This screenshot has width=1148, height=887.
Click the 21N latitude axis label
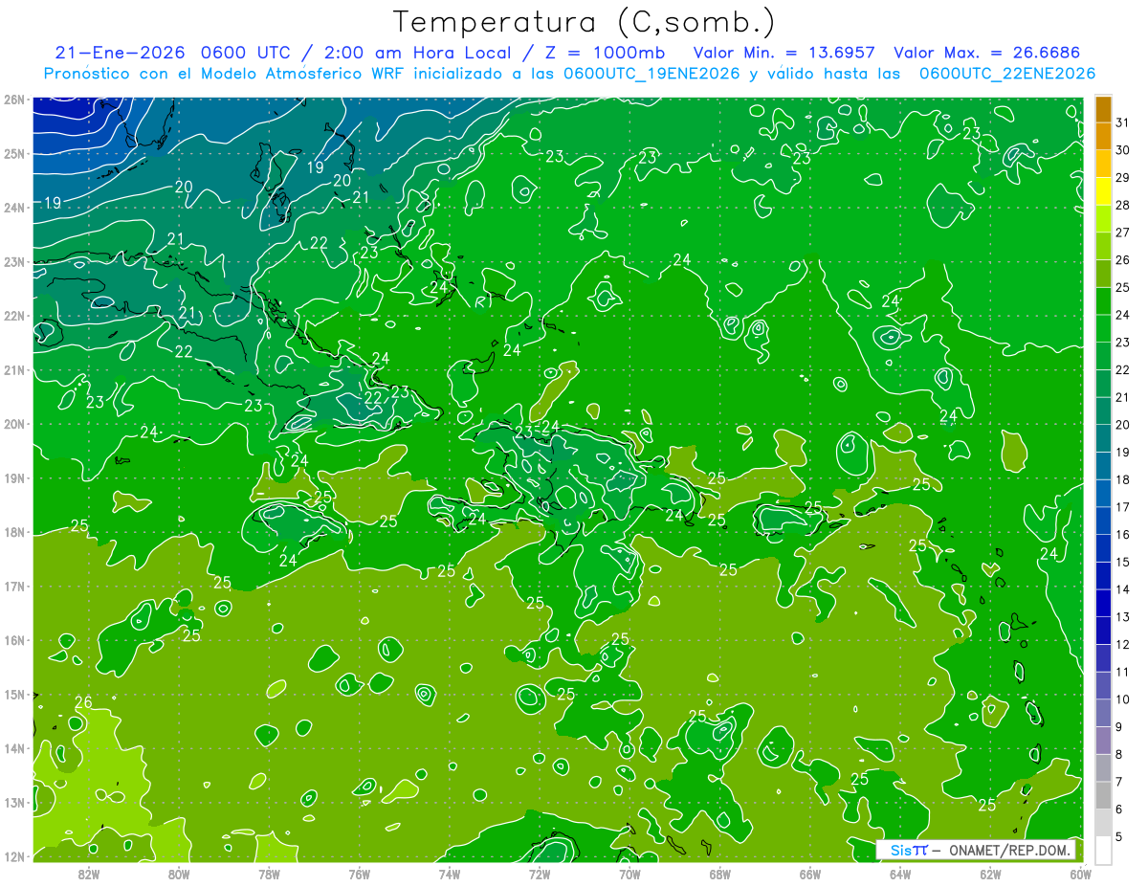(x=14, y=370)
